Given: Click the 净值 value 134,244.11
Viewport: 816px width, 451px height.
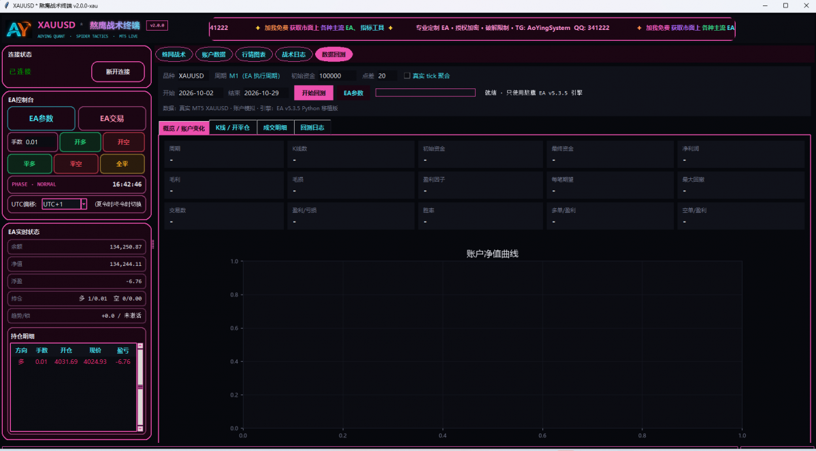Looking at the screenshot, I should click(126, 264).
